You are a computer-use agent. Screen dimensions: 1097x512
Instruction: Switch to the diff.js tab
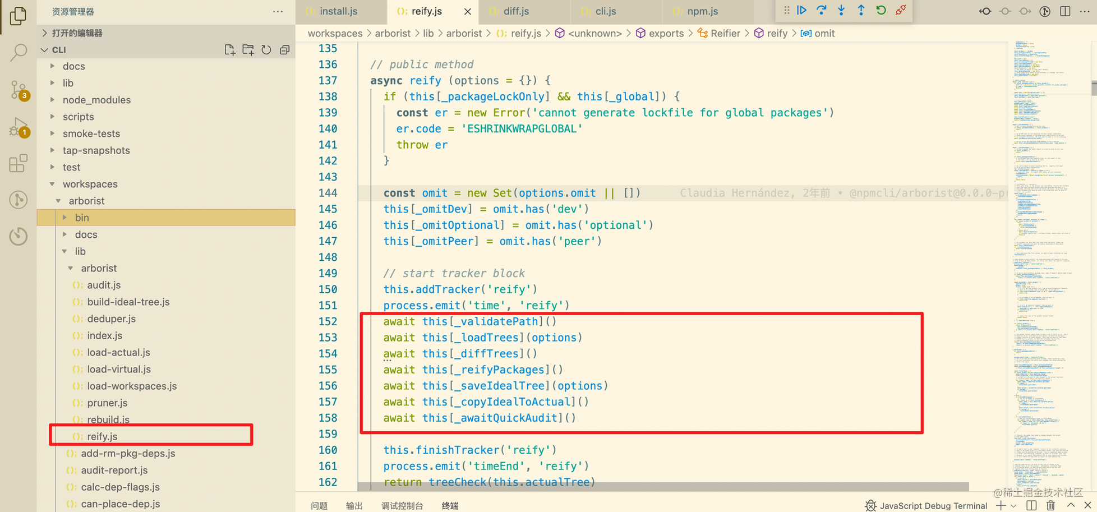[524, 11]
